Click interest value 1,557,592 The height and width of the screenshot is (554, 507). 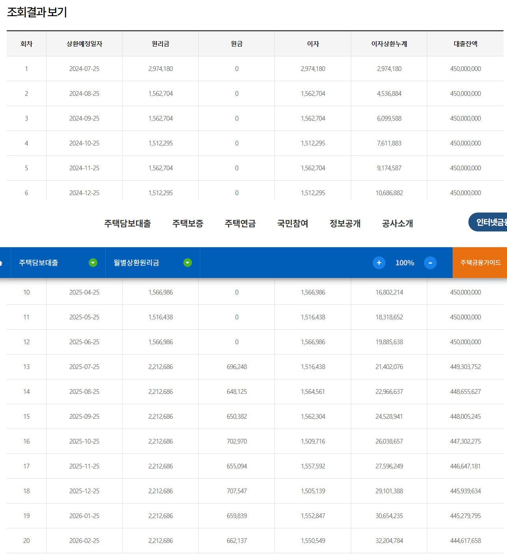pyautogui.click(x=313, y=466)
